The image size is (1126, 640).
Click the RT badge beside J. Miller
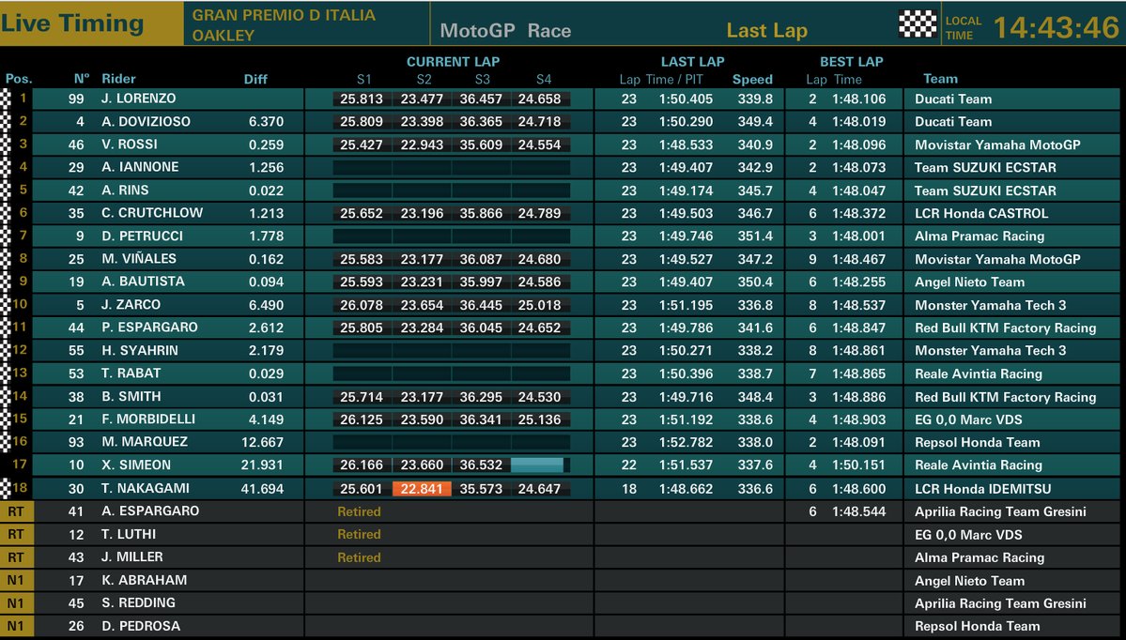pyautogui.click(x=16, y=557)
